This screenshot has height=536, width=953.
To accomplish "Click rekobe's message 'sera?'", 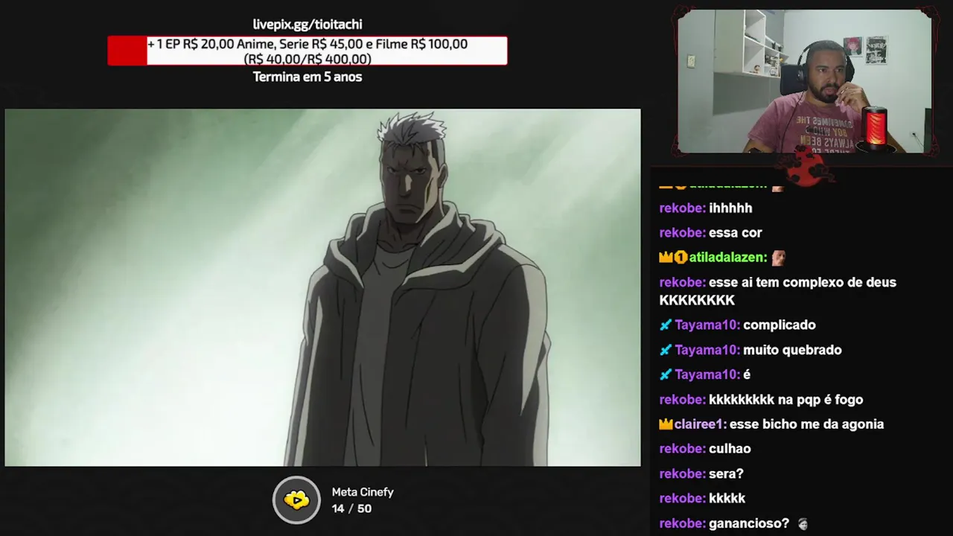I will pos(726,473).
